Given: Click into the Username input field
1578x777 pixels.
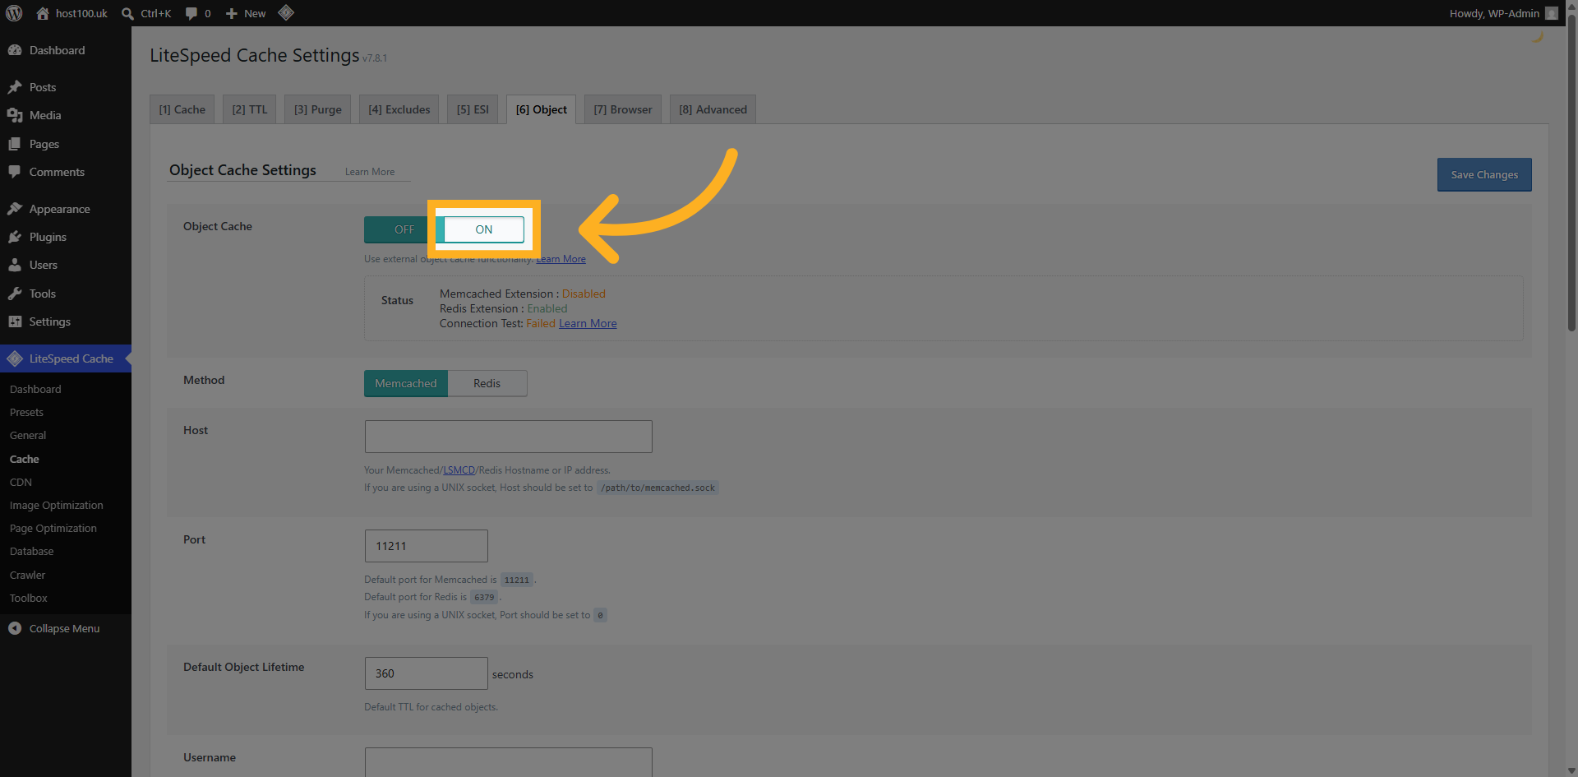Looking at the screenshot, I should pos(509,762).
